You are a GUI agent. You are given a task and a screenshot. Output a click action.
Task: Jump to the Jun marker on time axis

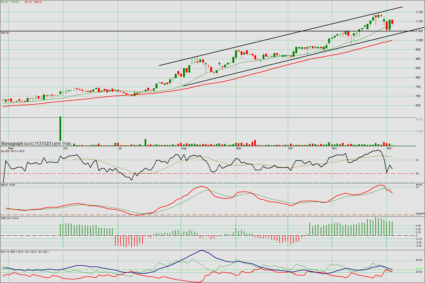pos(65,148)
